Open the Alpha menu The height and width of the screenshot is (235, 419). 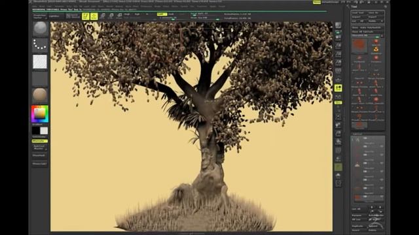tap(35, 7)
